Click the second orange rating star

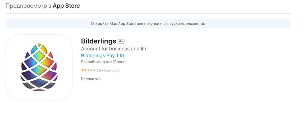tap(85, 70)
